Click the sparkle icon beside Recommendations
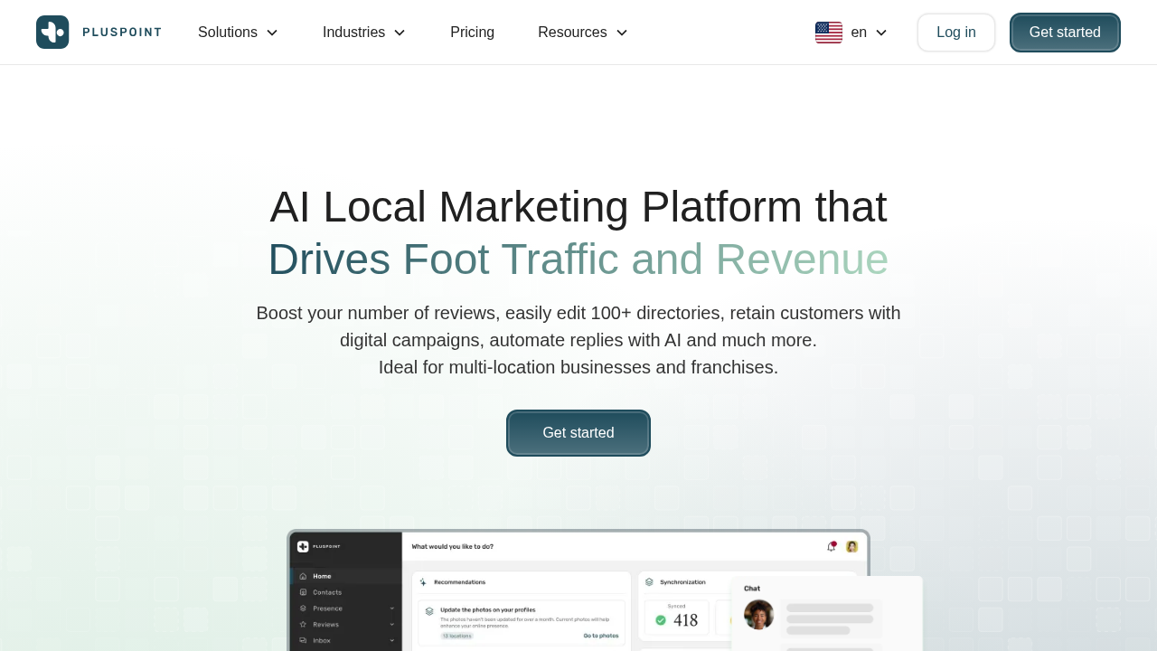Screen dimensions: 1157x651 pyautogui.click(x=423, y=582)
